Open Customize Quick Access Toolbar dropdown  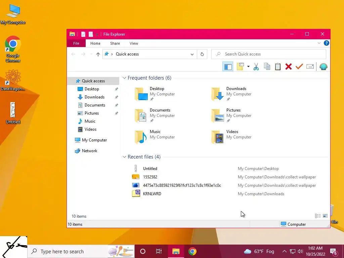97,35
